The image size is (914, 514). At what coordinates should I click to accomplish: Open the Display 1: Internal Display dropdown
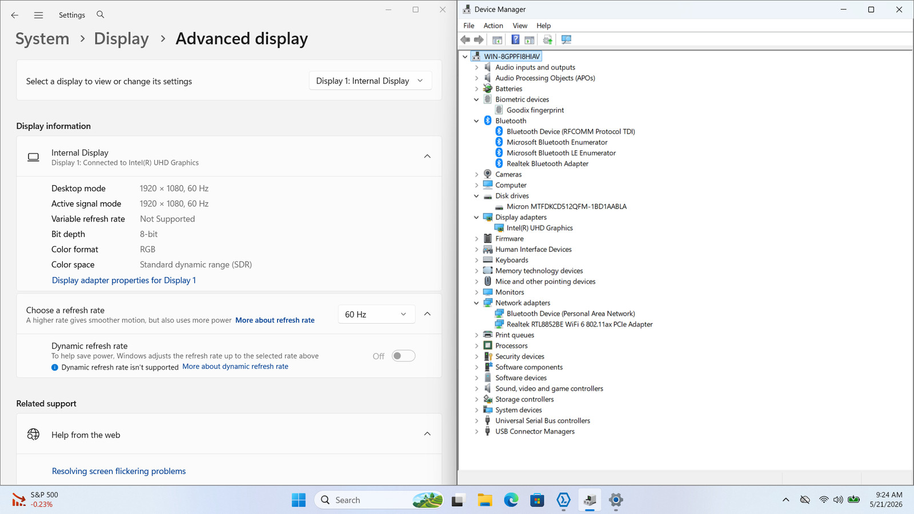click(x=370, y=81)
